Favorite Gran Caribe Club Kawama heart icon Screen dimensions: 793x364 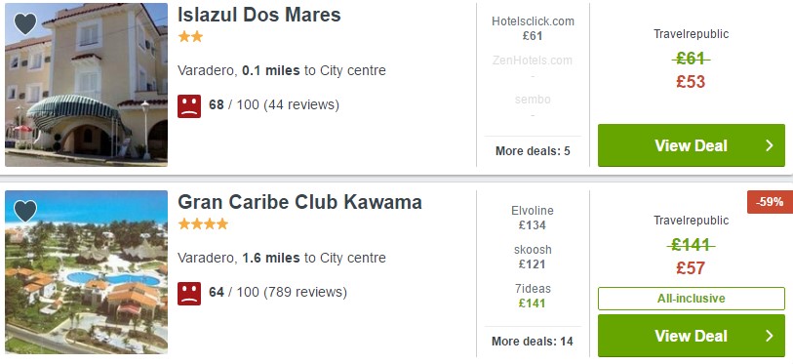click(x=25, y=211)
